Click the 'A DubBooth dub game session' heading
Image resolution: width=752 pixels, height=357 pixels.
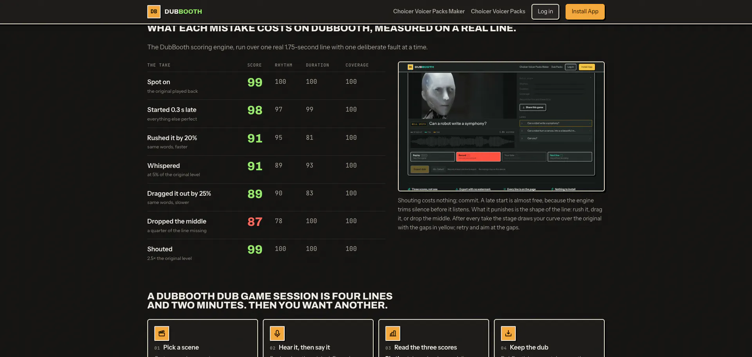tap(270, 301)
